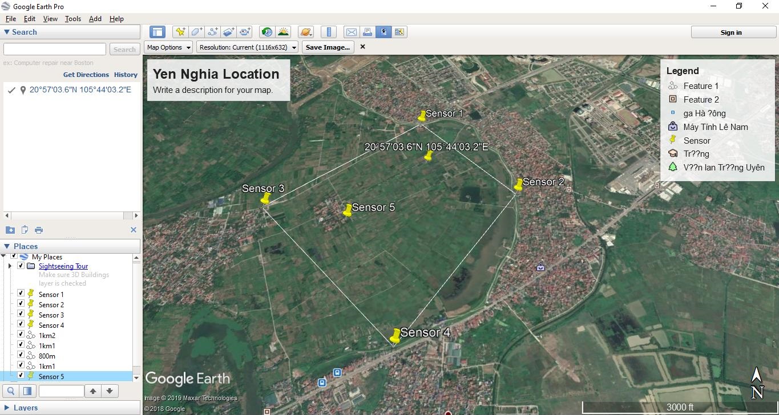
Task: Click the Get Directions link
Action: point(86,75)
